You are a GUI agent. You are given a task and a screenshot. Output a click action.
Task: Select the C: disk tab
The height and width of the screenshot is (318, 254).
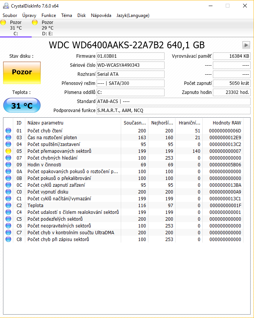(x=16, y=28)
